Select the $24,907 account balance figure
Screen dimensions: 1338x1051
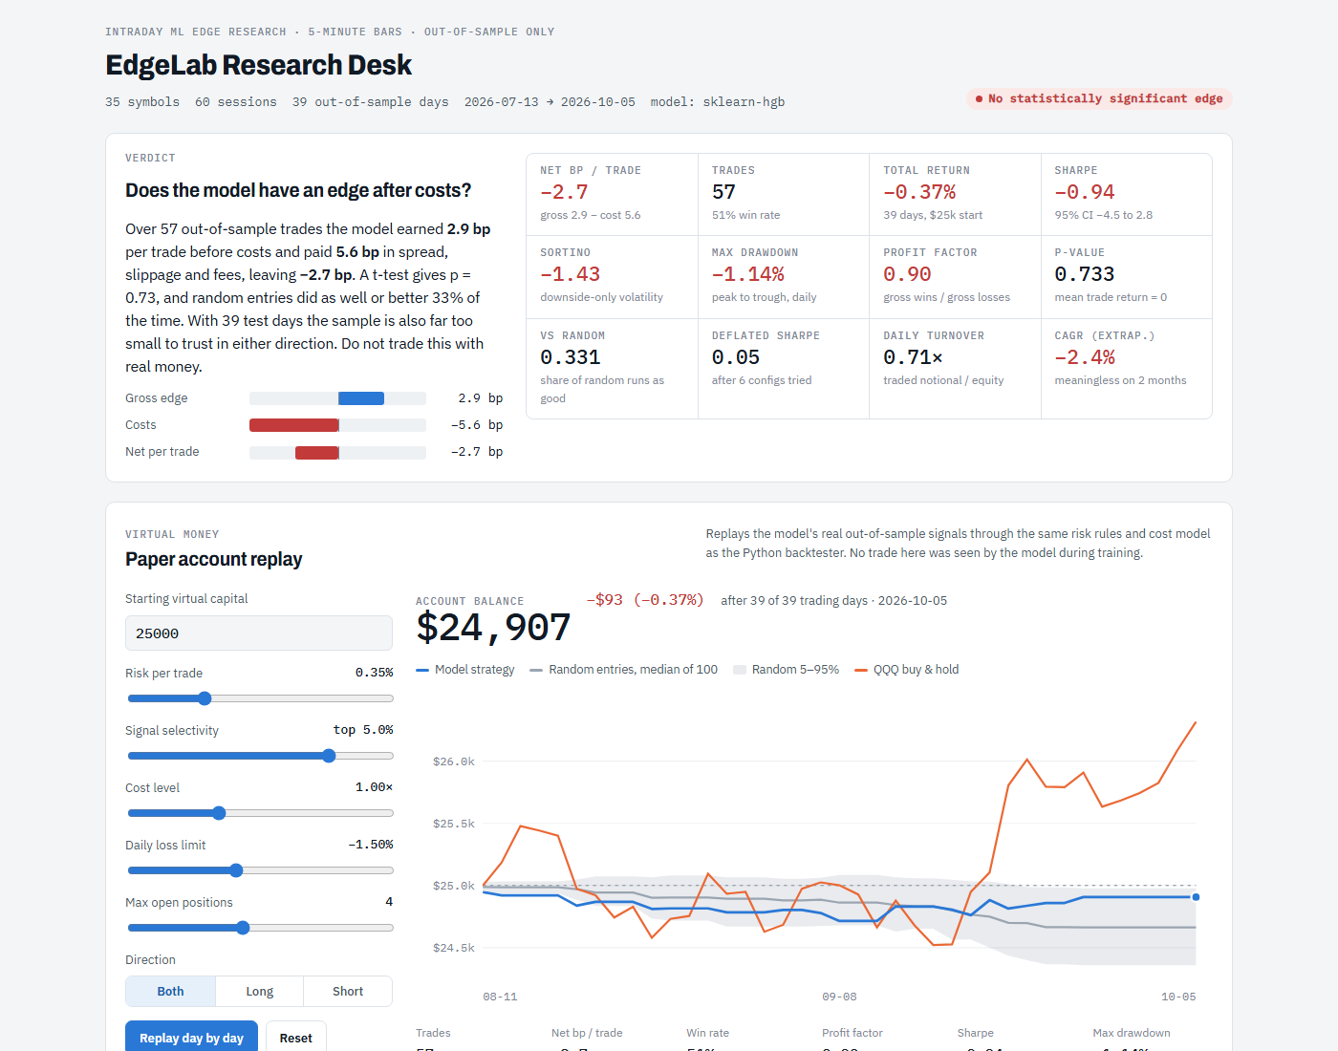[493, 628]
